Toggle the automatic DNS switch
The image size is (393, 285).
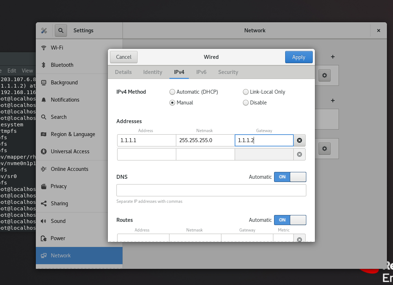point(290,177)
